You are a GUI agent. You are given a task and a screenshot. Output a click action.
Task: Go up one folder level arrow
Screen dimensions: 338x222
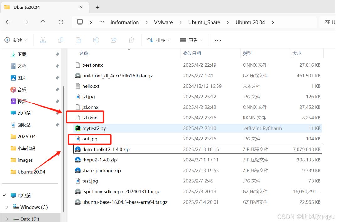(x=43, y=22)
